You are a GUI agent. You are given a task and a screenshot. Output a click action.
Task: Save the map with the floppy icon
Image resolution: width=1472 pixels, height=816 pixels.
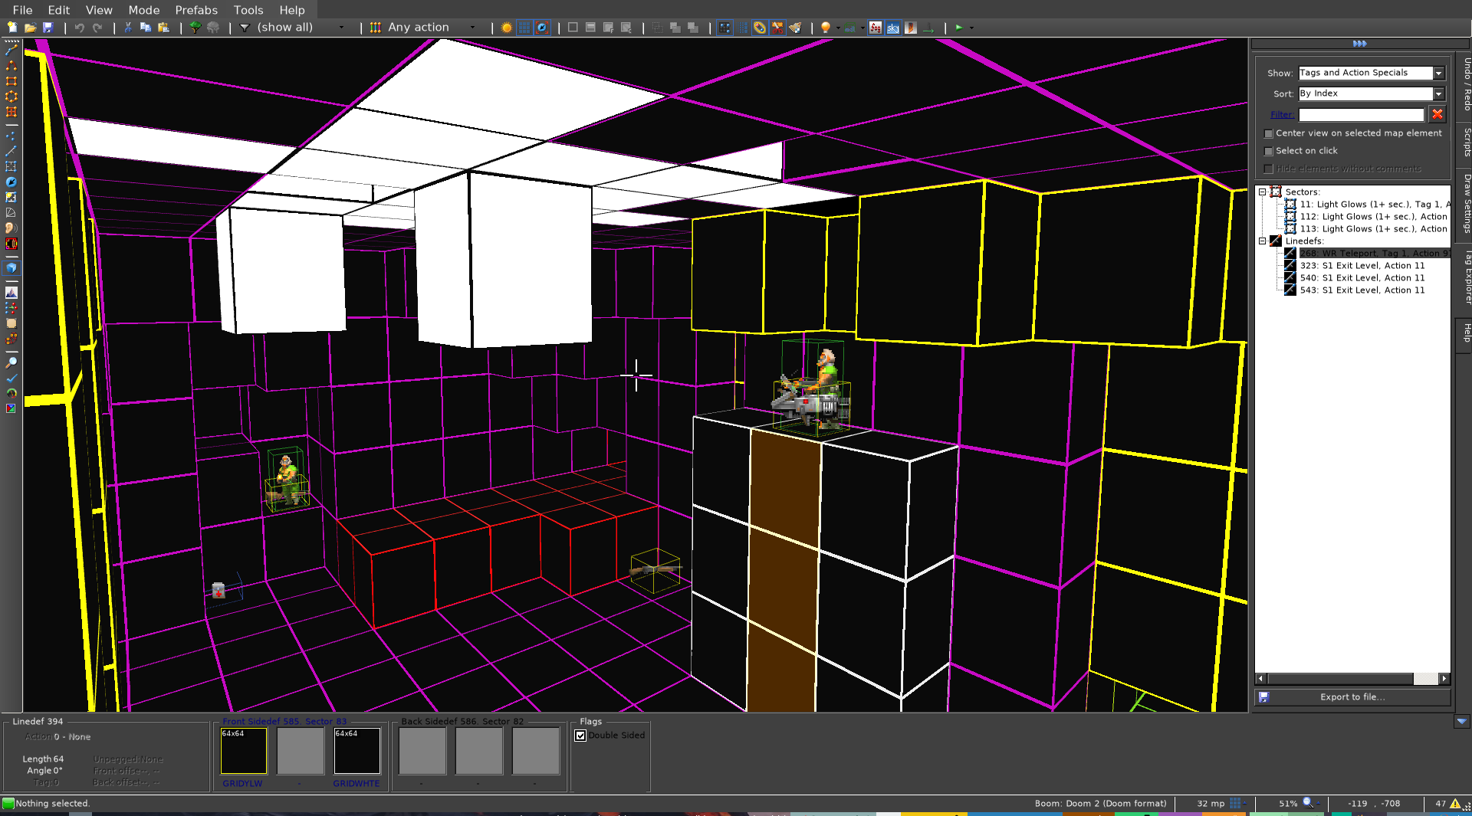tap(48, 28)
